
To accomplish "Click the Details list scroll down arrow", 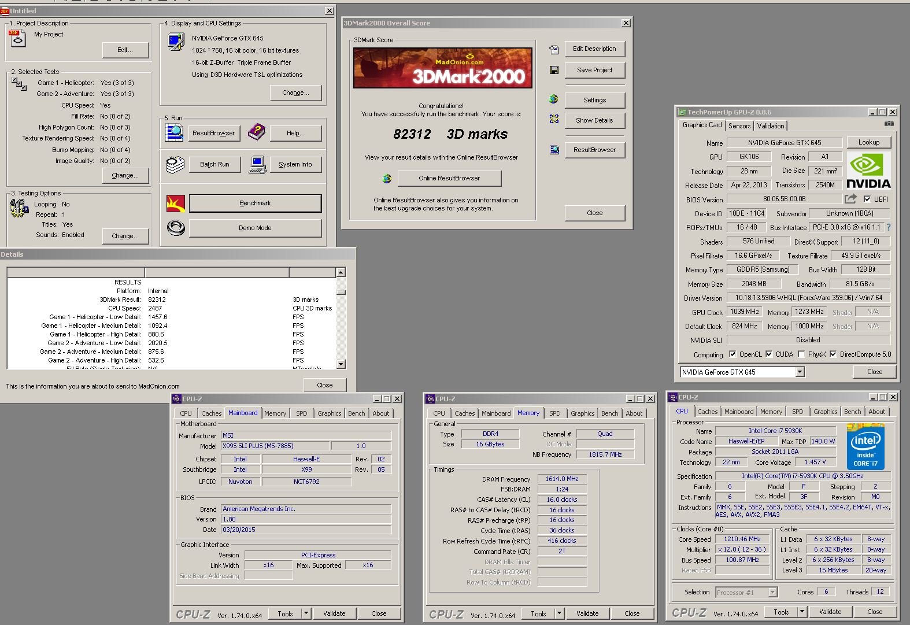I will coord(341,364).
